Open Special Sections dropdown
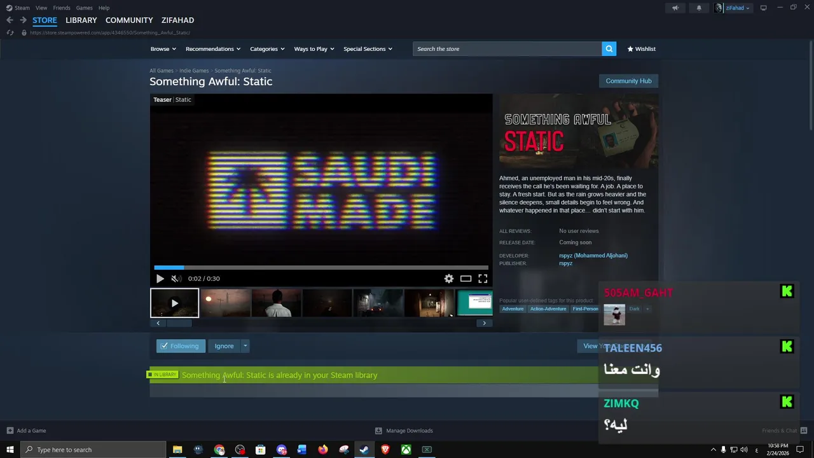 pyautogui.click(x=368, y=49)
